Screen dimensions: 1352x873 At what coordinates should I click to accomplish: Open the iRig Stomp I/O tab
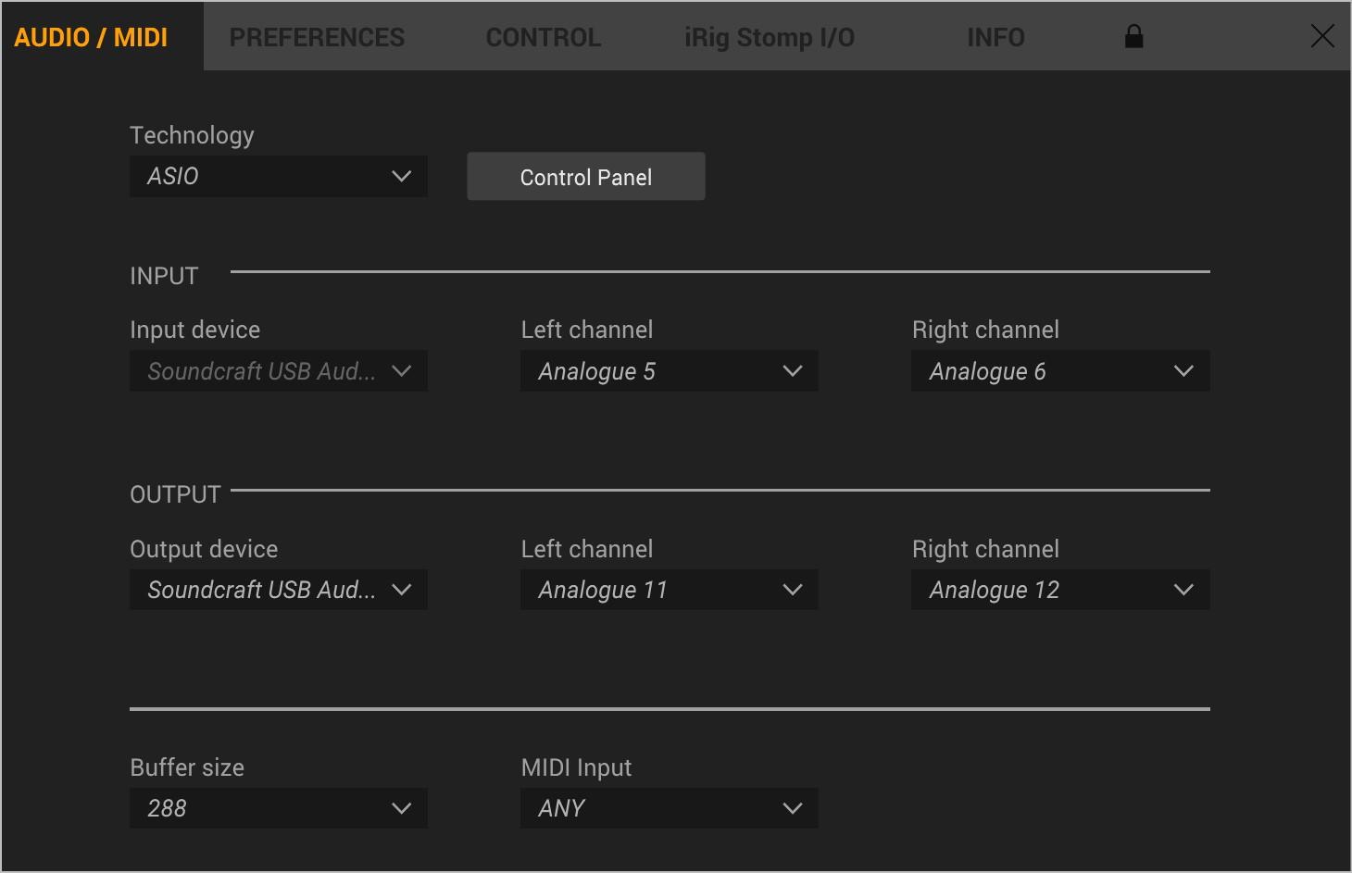(770, 37)
